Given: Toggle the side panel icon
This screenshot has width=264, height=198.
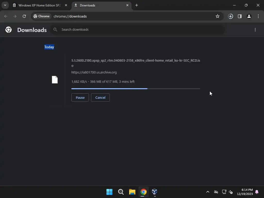Looking at the screenshot, I should point(240,16).
